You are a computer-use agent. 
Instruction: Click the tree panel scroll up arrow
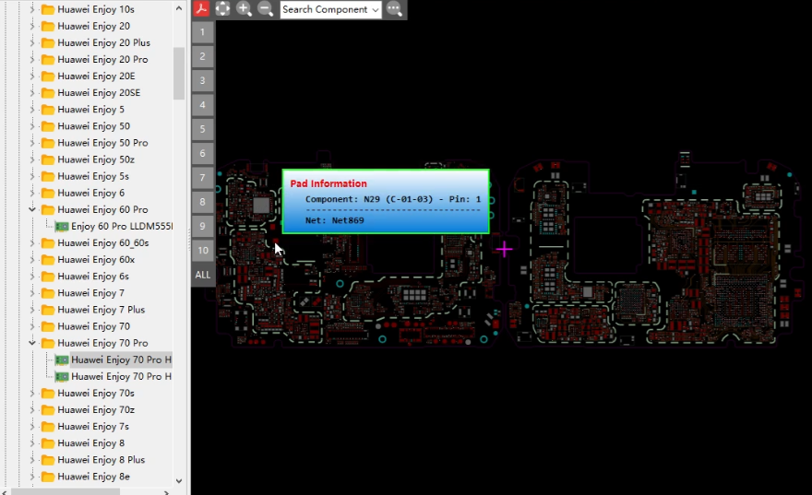179,8
